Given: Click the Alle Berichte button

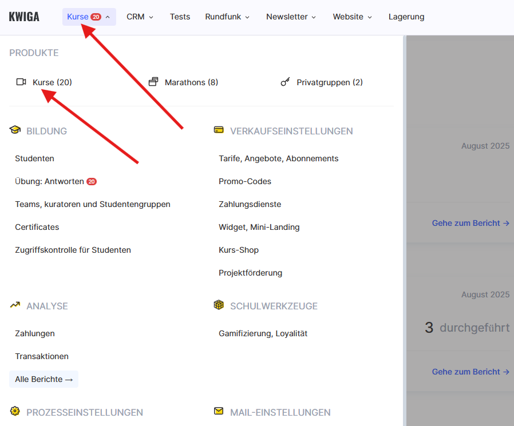Looking at the screenshot, I should pos(44,379).
